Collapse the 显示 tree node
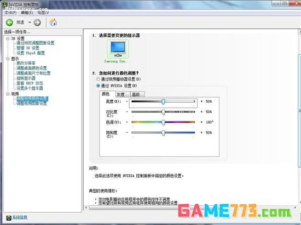The image size is (301, 225). (x=8, y=59)
